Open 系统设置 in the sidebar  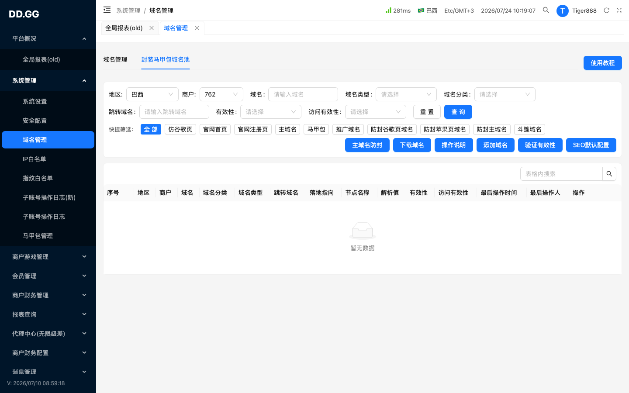click(x=48, y=101)
